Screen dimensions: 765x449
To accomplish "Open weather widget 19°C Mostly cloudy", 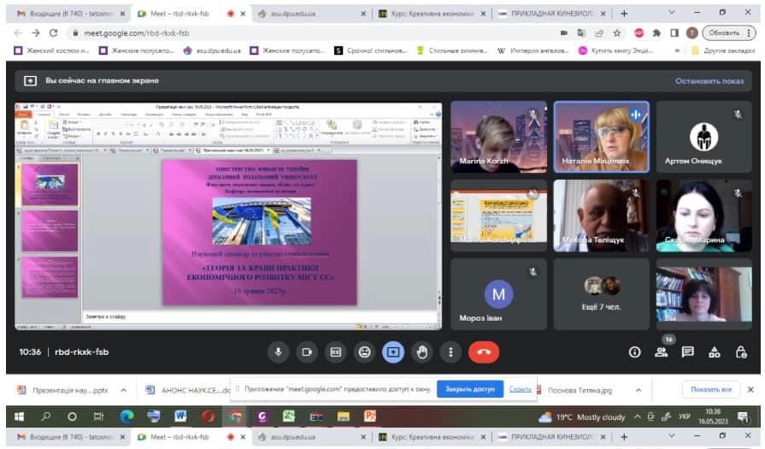I will pos(581,417).
